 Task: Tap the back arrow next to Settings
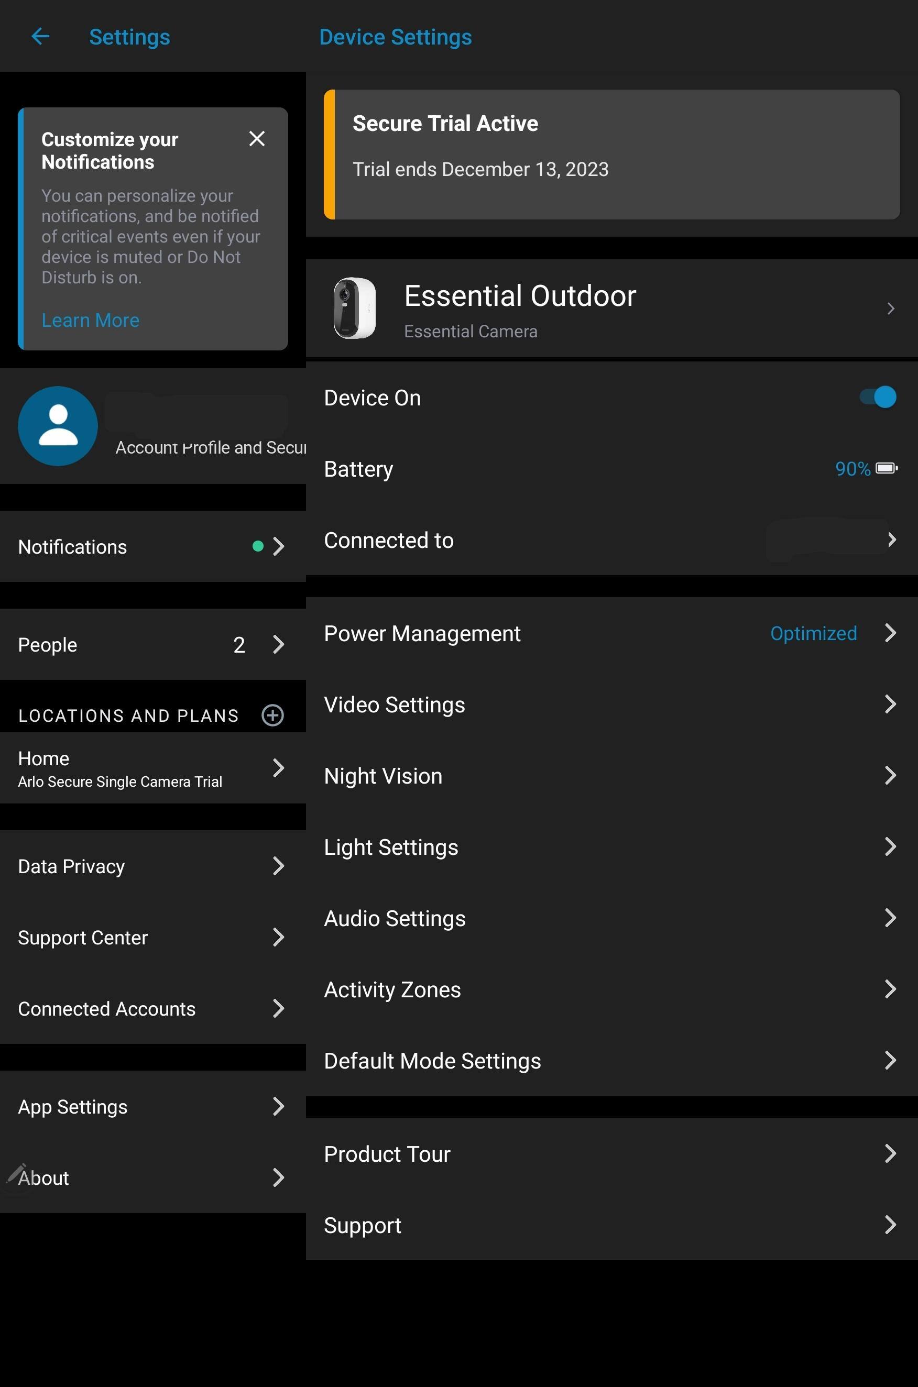pyautogui.click(x=40, y=36)
